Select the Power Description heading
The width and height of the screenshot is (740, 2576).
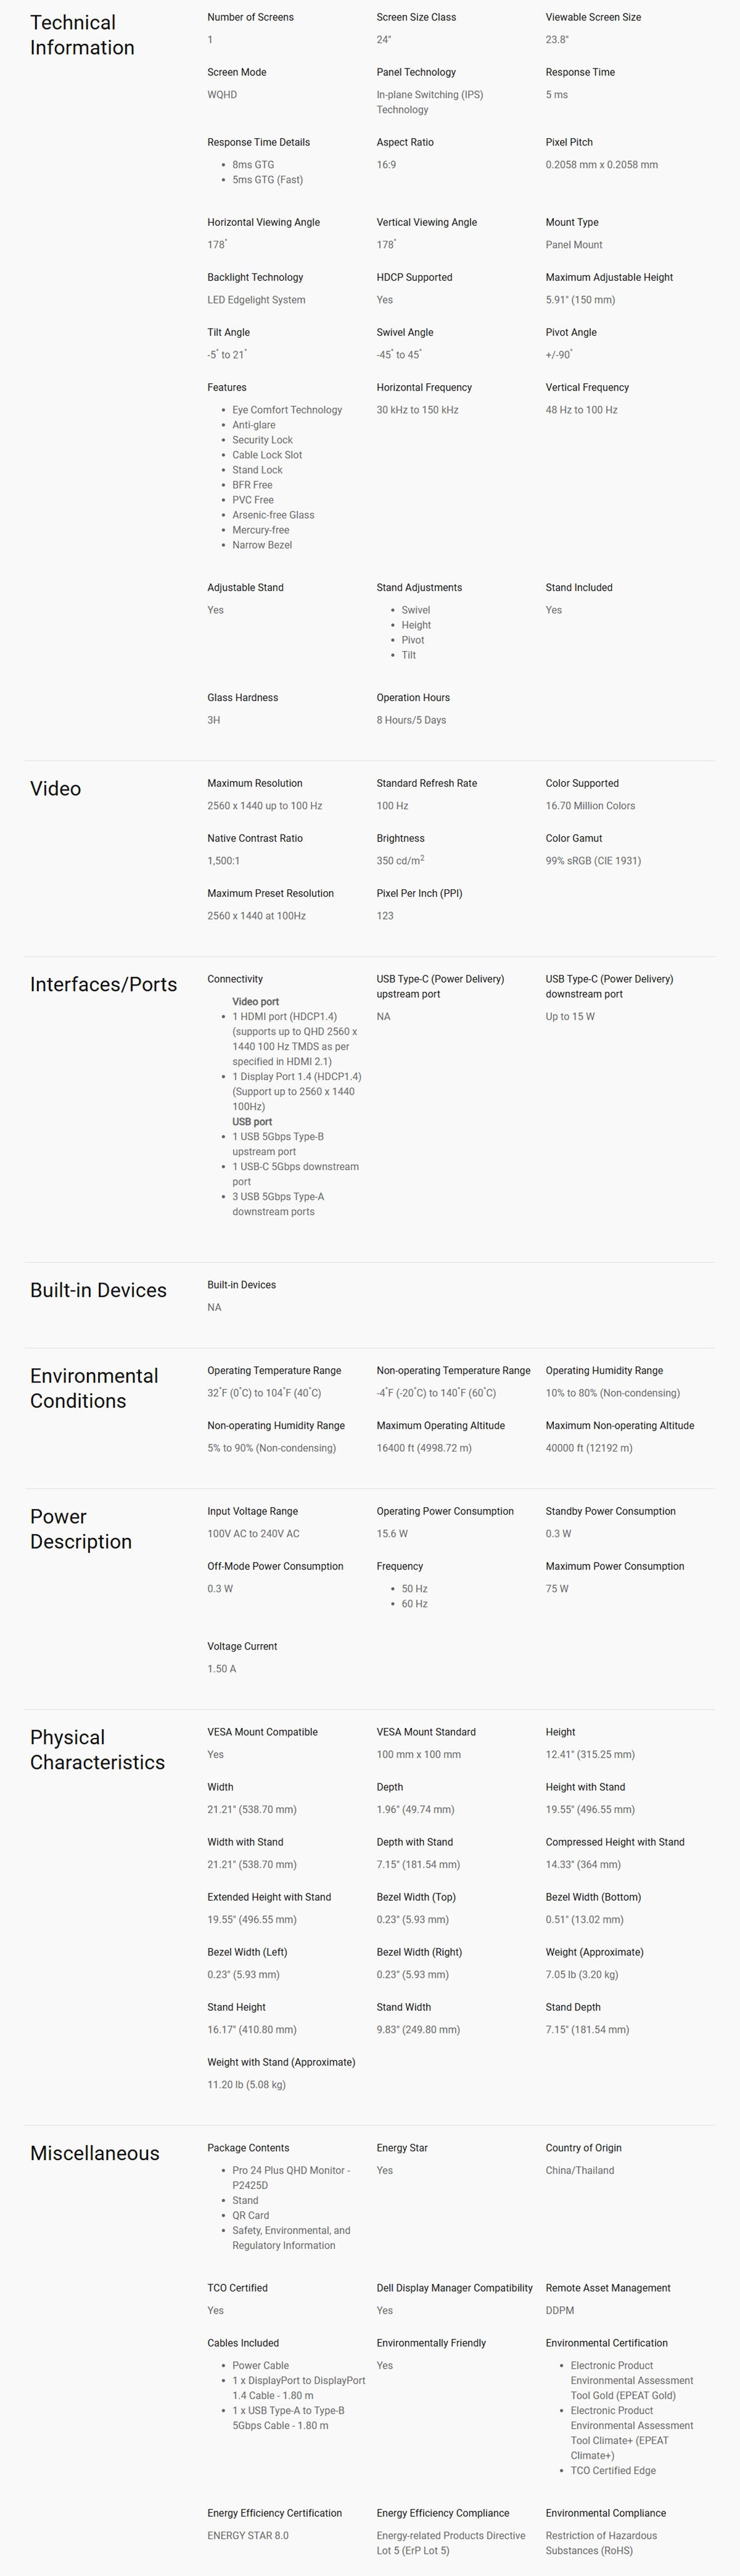81,1529
